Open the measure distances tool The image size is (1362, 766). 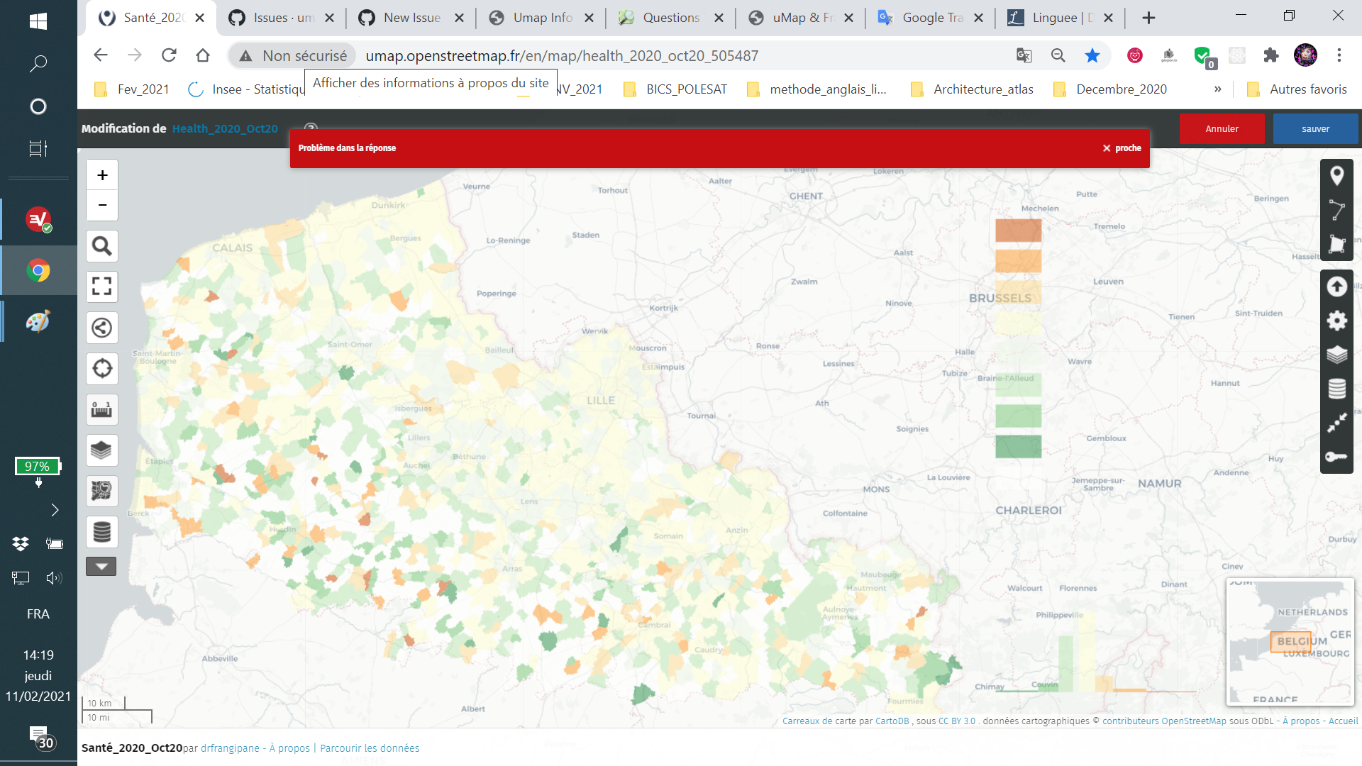pos(102,409)
